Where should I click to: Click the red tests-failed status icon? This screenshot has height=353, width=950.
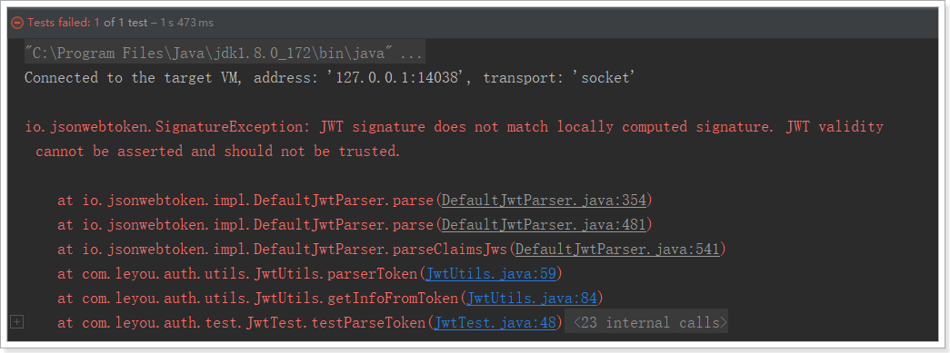click(17, 23)
